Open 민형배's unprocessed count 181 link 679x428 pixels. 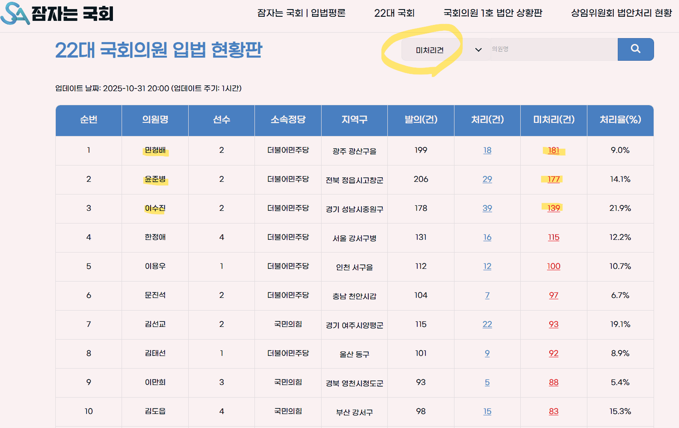point(553,150)
